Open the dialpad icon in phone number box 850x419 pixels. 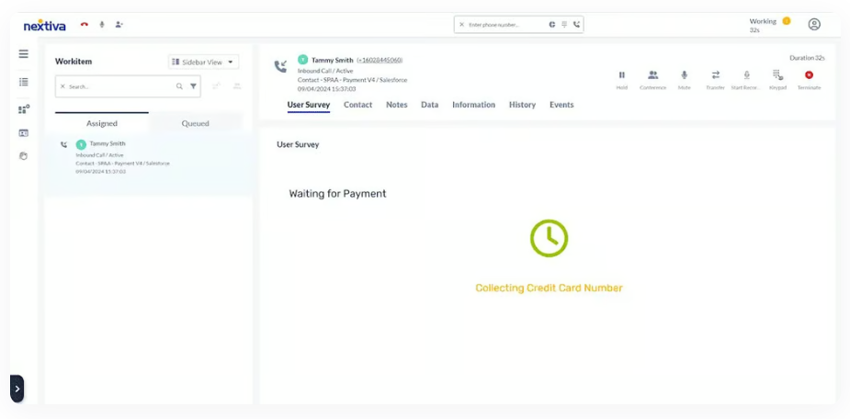click(564, 25)
